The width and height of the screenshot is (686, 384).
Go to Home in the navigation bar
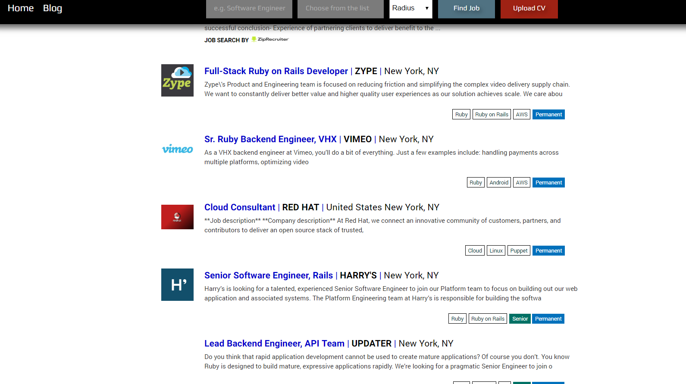[21, 8]
